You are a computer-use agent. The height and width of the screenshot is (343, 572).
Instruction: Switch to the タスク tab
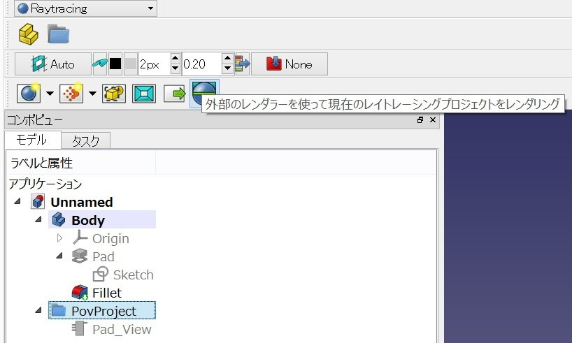[86, 140]
